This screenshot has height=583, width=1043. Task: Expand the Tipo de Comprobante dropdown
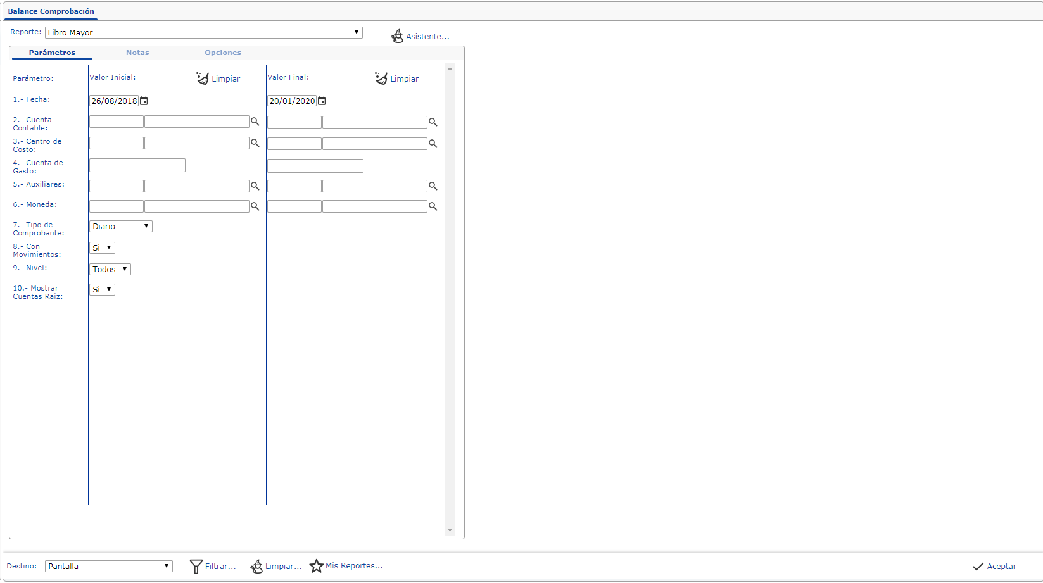pos(121,226)
